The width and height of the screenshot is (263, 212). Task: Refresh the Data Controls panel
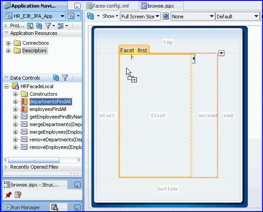(56, 77)
